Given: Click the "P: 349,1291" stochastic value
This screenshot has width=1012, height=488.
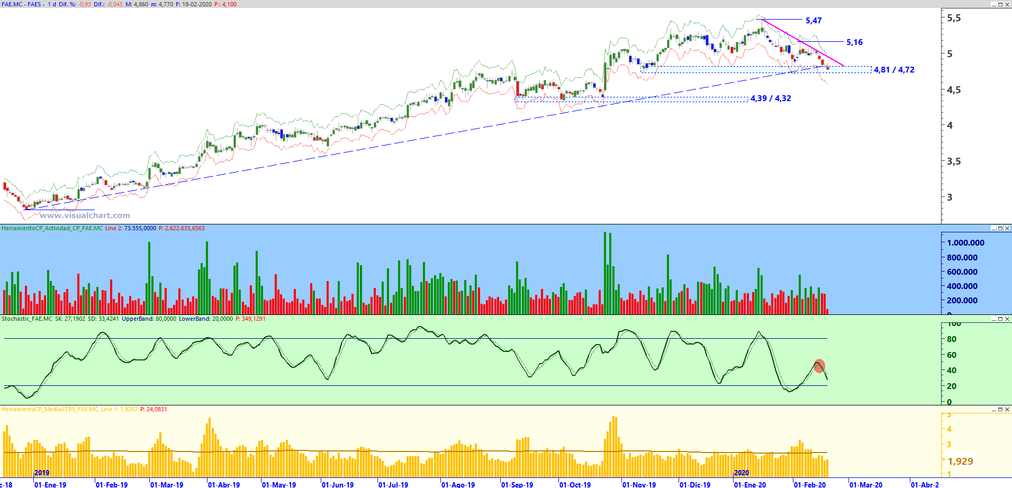Looking at the screenshot, I should [250, 319].
